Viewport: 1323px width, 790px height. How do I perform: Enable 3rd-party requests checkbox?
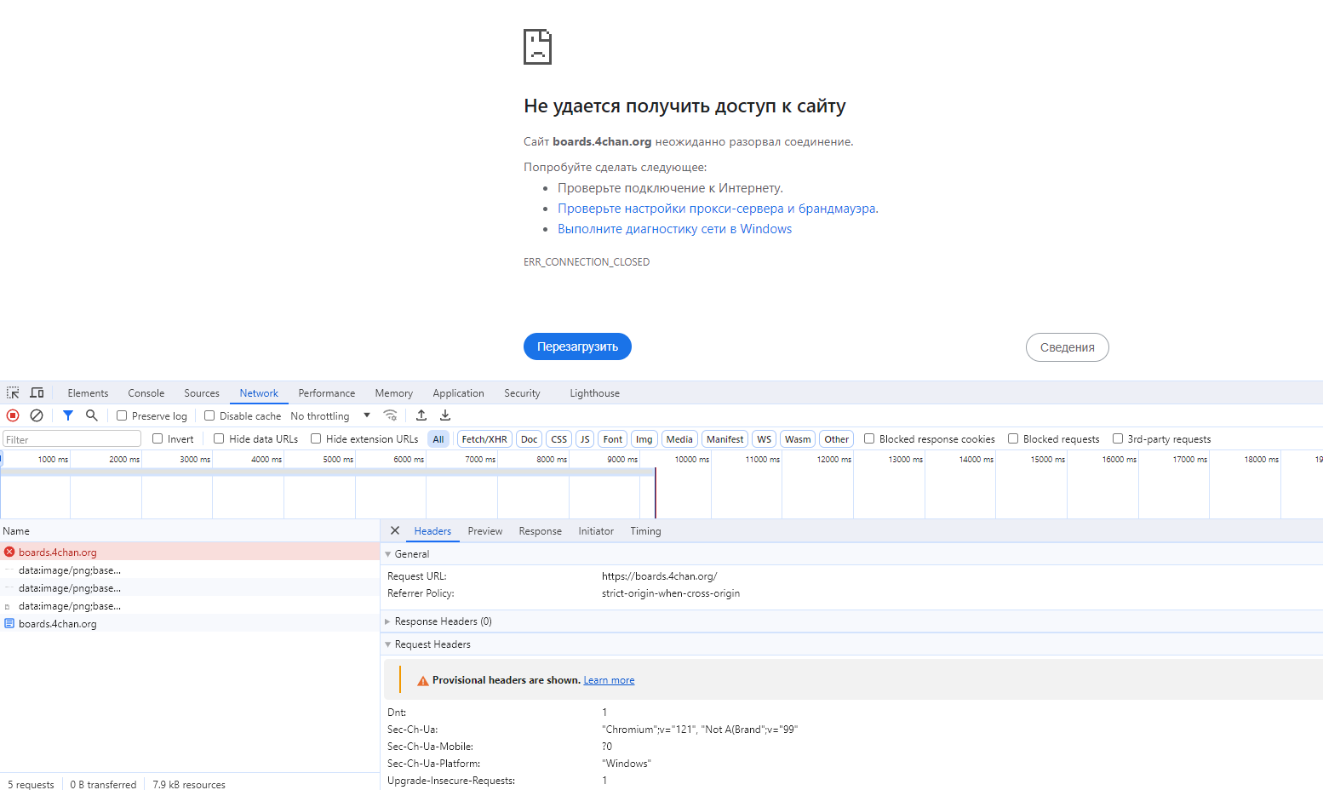1118,438
